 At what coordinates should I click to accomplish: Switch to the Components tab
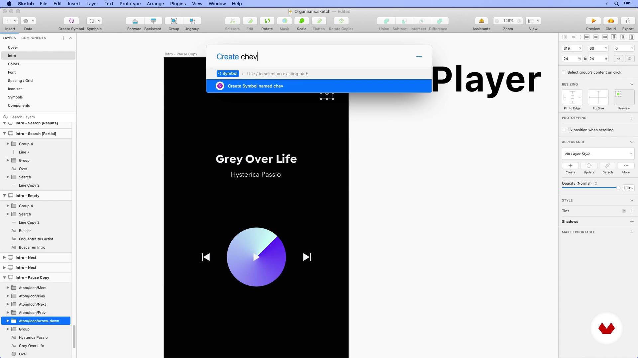(34, 38)
